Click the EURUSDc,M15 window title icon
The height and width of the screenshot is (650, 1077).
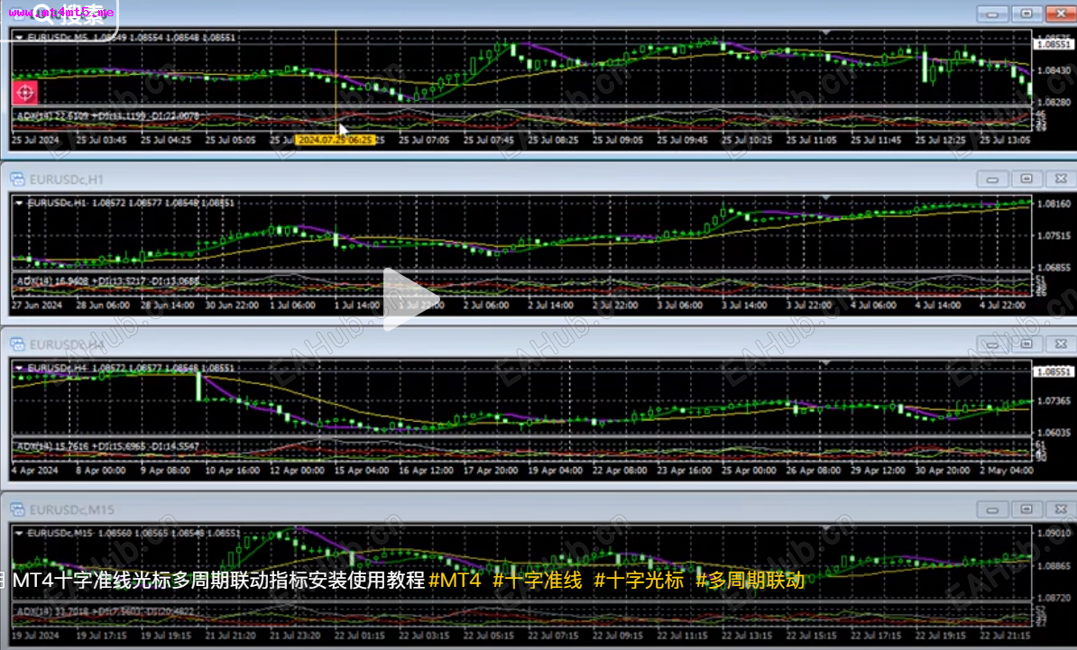click(x=17, y=509)
